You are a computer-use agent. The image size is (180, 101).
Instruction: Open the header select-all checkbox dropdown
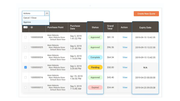(25, 27)
